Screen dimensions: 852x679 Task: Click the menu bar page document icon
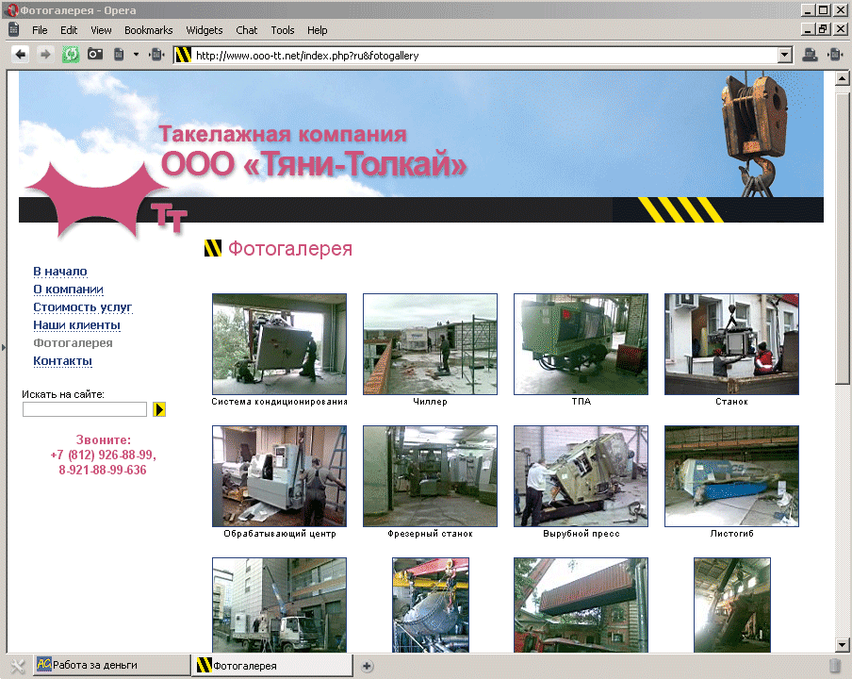[13, 30]
